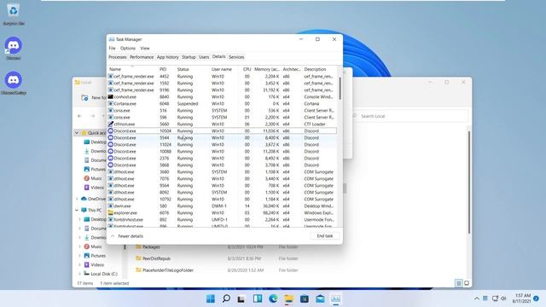Select Cortana.exe suspended process row
The width and height of the screenshot is (546, 307).
tap(222, 104)
